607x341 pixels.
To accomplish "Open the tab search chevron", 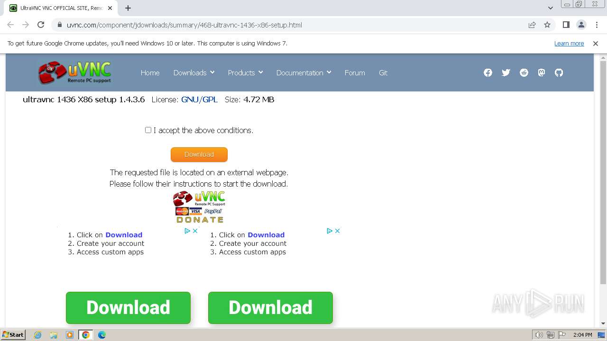I will click(x=550, y=8).
